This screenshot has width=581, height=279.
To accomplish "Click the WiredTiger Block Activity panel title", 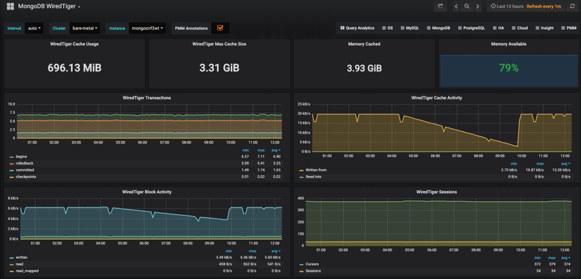I will [147, 192].
